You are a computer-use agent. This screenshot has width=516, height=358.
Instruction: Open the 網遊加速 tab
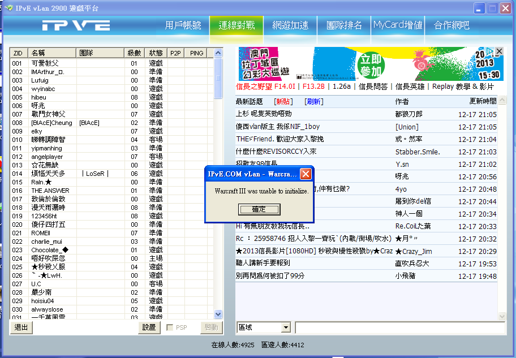[290, 25]
